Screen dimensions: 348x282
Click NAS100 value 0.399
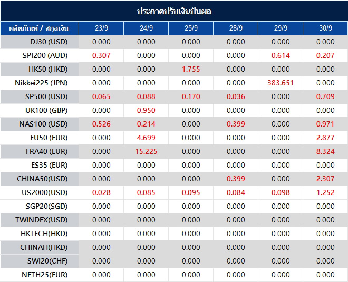236,124
